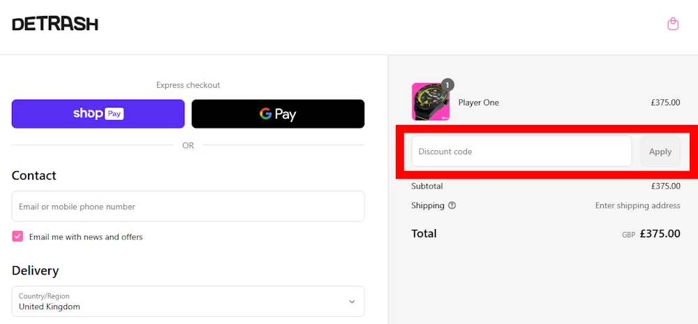Click the chevron arrow in Country/Region selector

pyautogui.click(x=352, y=302)
